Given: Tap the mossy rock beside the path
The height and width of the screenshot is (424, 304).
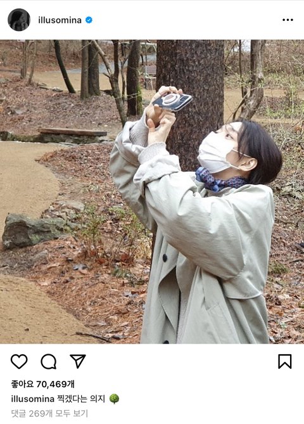Looking at the screenshot, I should click(34, 231).
